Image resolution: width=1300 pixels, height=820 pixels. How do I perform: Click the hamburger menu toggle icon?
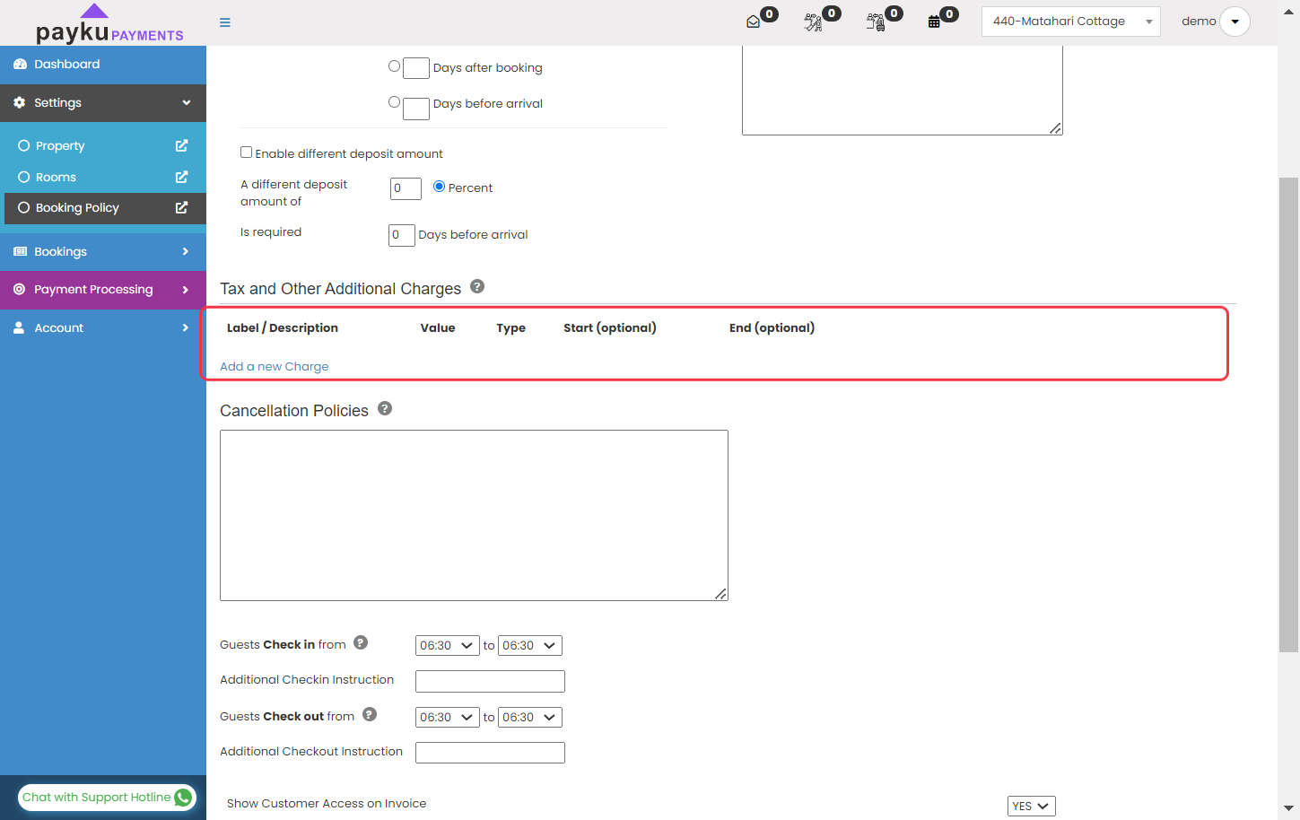[225, 22]
